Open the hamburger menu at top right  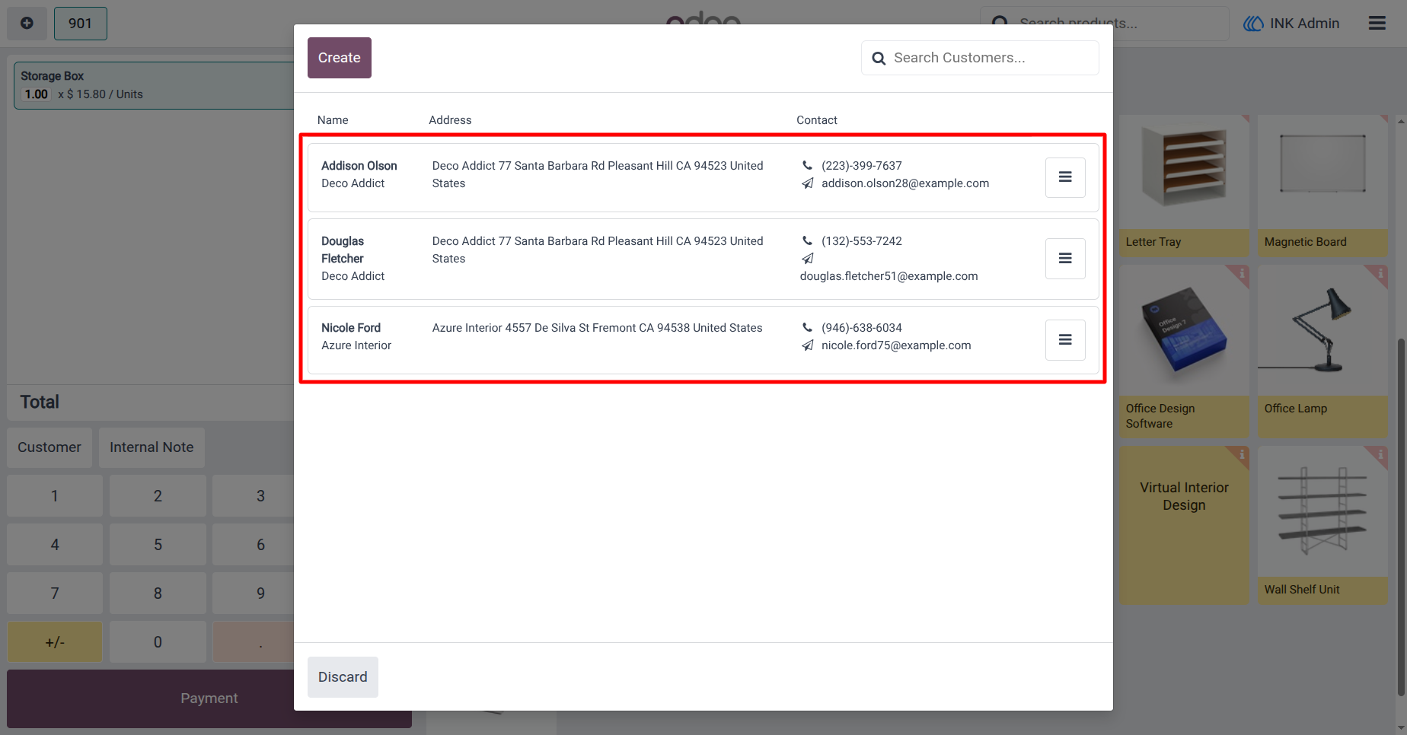(1377, 23)
